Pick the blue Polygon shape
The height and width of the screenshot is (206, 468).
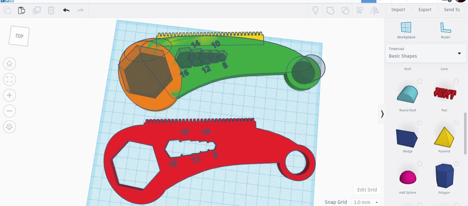point(444,176)
